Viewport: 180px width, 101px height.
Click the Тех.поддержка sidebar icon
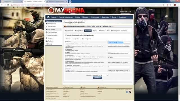pos(47,33)
